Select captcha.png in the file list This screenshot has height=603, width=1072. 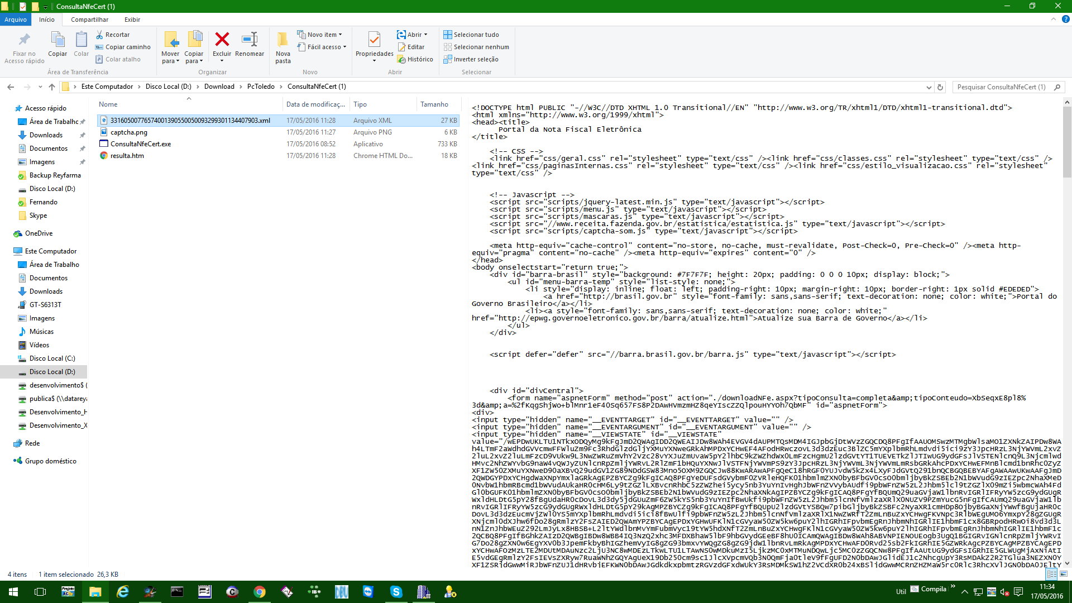click(x=129, y=132)
